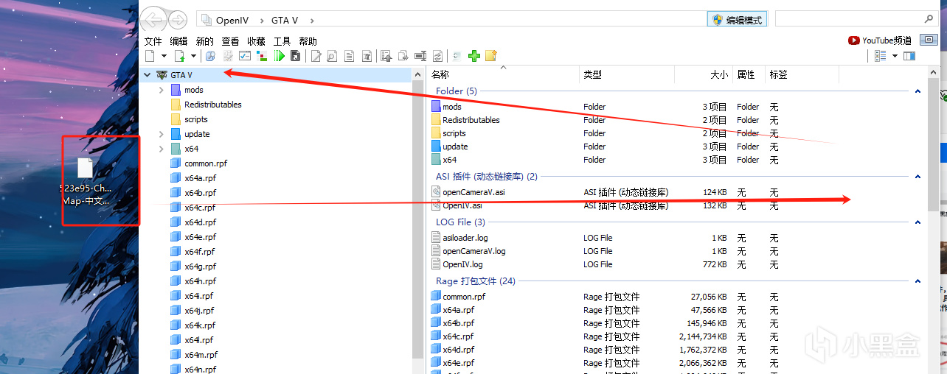Click the document with magnifier toolbar icon
The image size is (947, 374).
[331, 56]
